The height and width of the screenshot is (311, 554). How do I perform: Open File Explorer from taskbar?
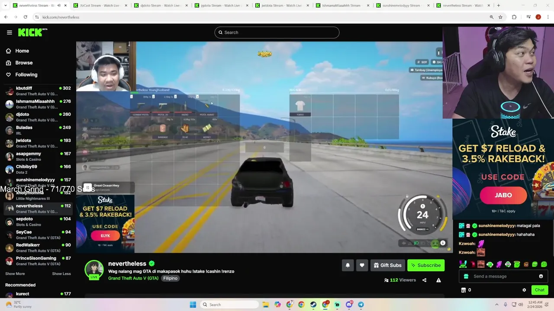point(266,305)
